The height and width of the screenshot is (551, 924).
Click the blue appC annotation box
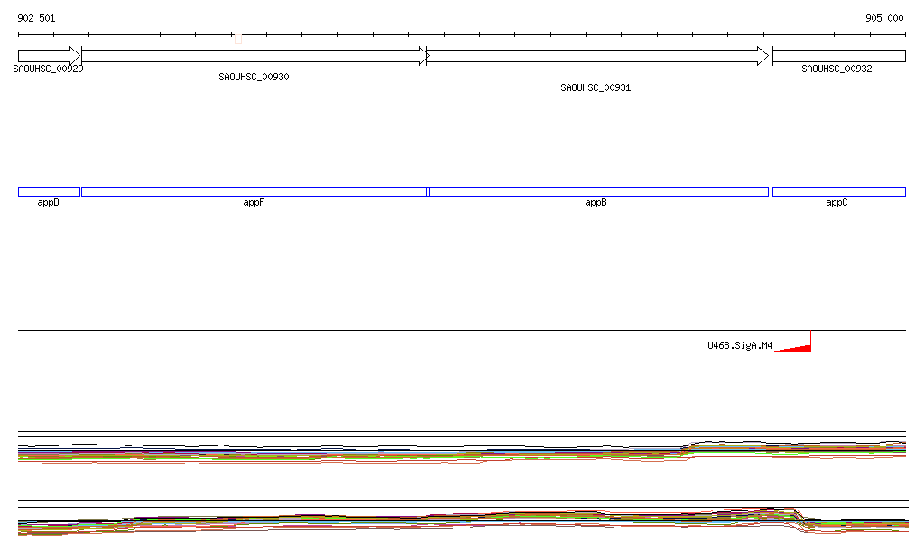point(838,191)
